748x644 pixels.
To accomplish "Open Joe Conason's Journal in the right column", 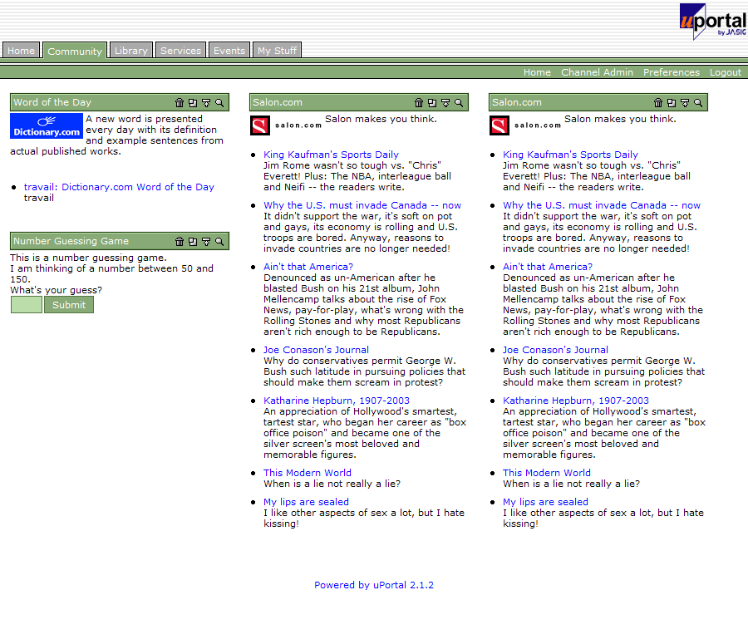I will 555,350.
